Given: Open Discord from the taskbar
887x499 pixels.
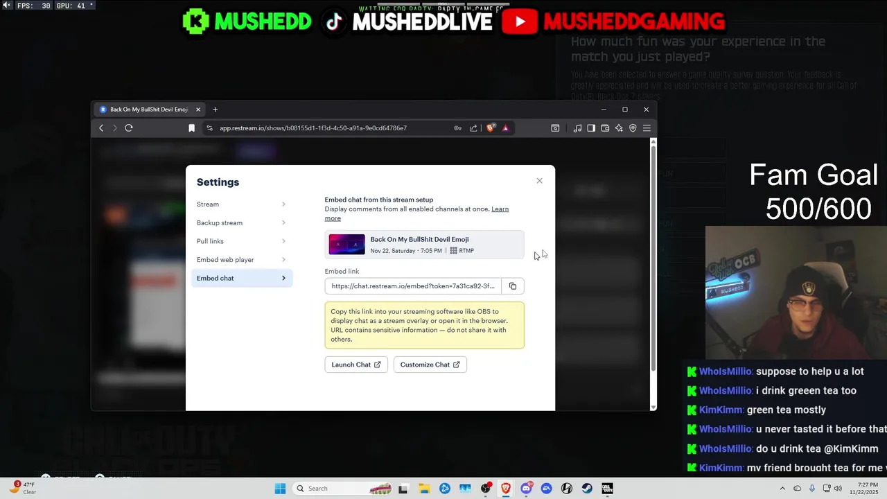Looking at the screenshot, I should click(526, 489).
